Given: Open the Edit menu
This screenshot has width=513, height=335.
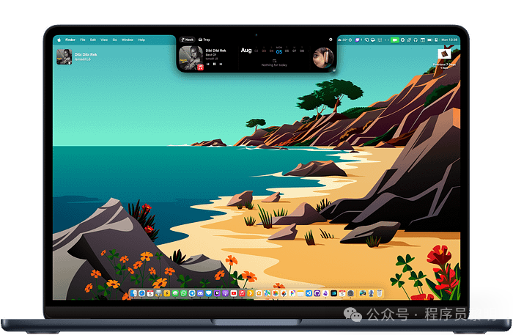Looking at the screenshot, I should point(93,40).
